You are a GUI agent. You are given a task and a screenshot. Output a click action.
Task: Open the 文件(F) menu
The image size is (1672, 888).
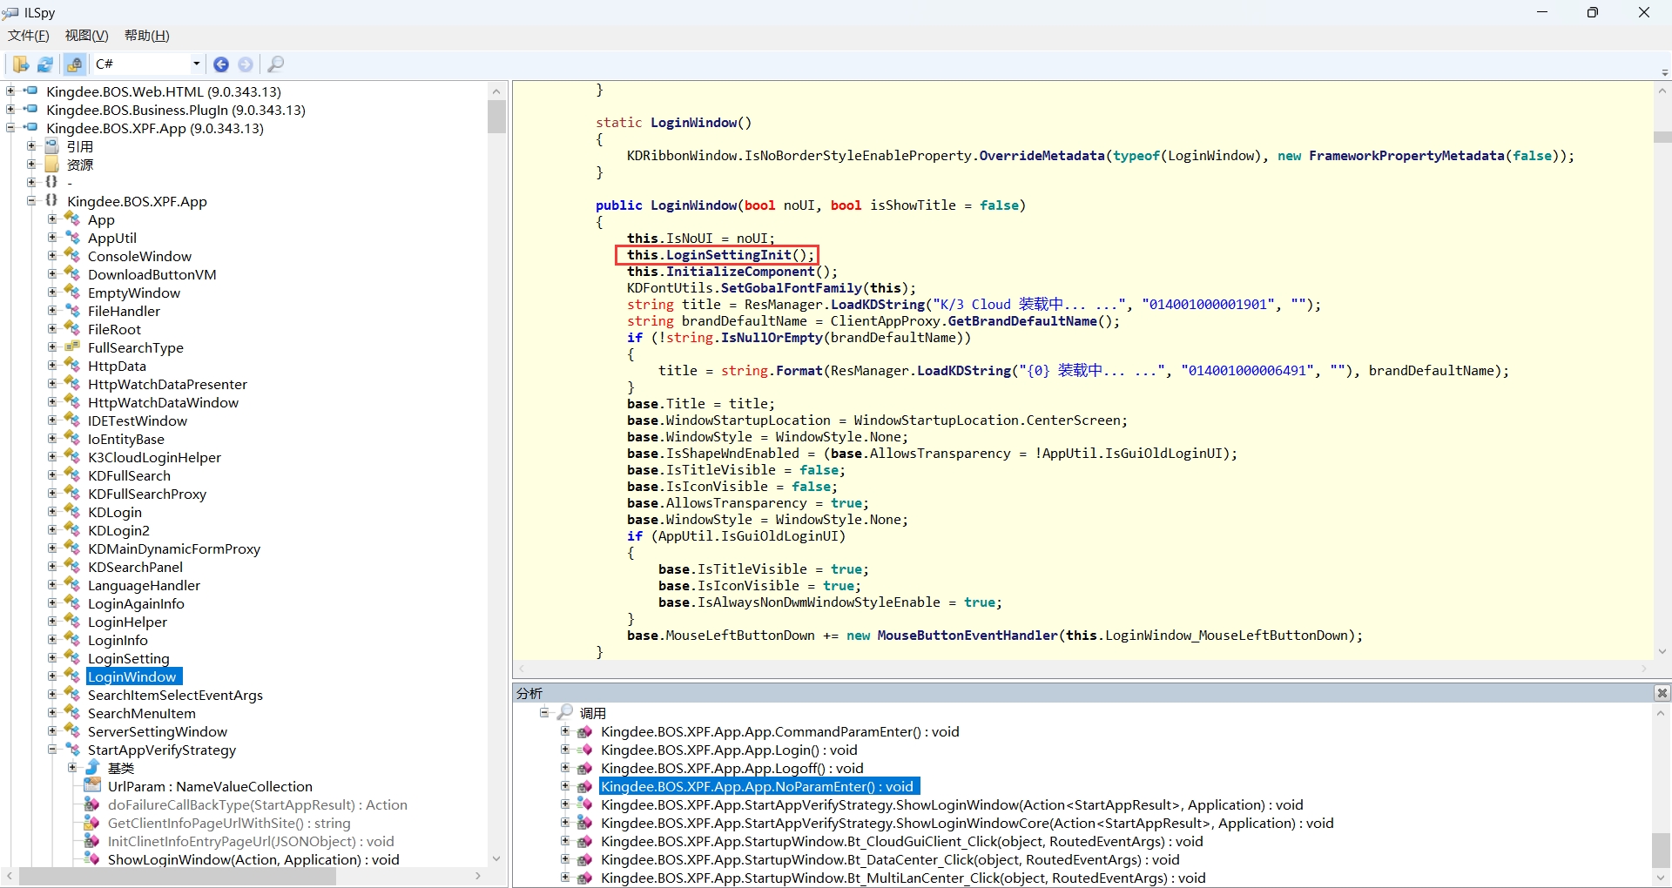click(x=29, y=36)
